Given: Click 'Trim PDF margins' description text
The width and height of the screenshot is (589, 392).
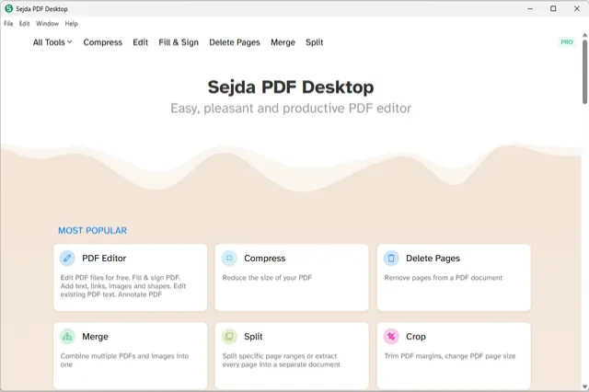Looking at the screenshot, I should (x=450, y=356).
